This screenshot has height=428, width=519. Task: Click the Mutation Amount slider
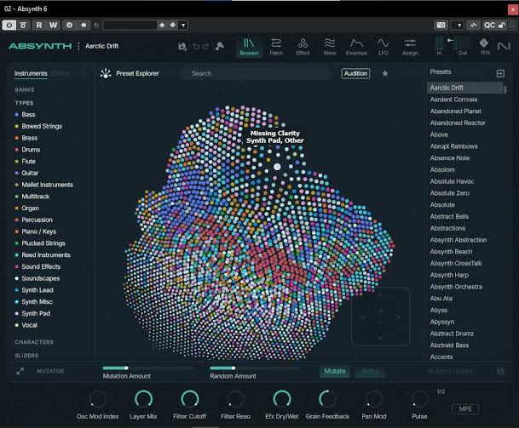coord(148,368)
